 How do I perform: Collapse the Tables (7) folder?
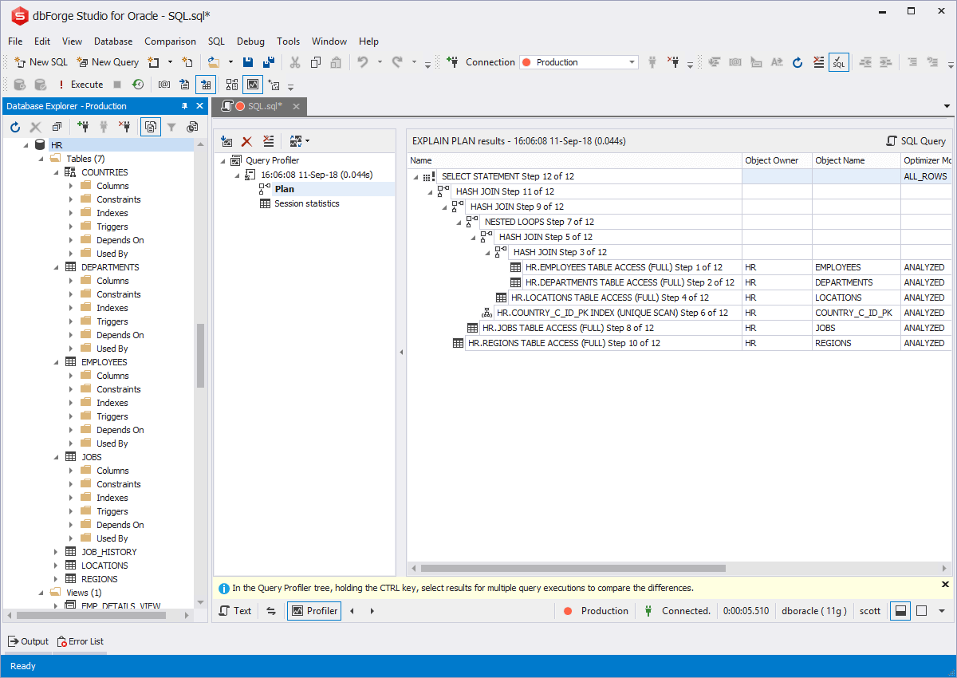coord(41,159)
